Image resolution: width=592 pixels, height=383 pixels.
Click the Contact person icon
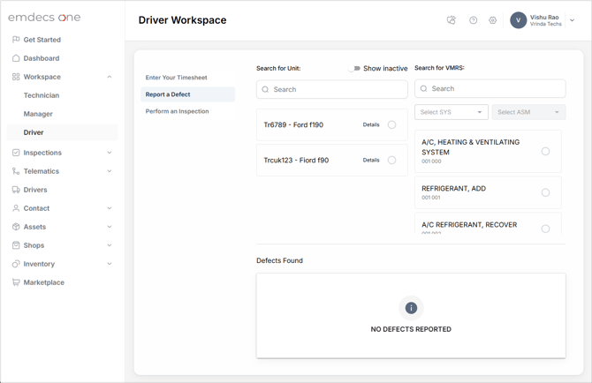[x=16, y=207]
